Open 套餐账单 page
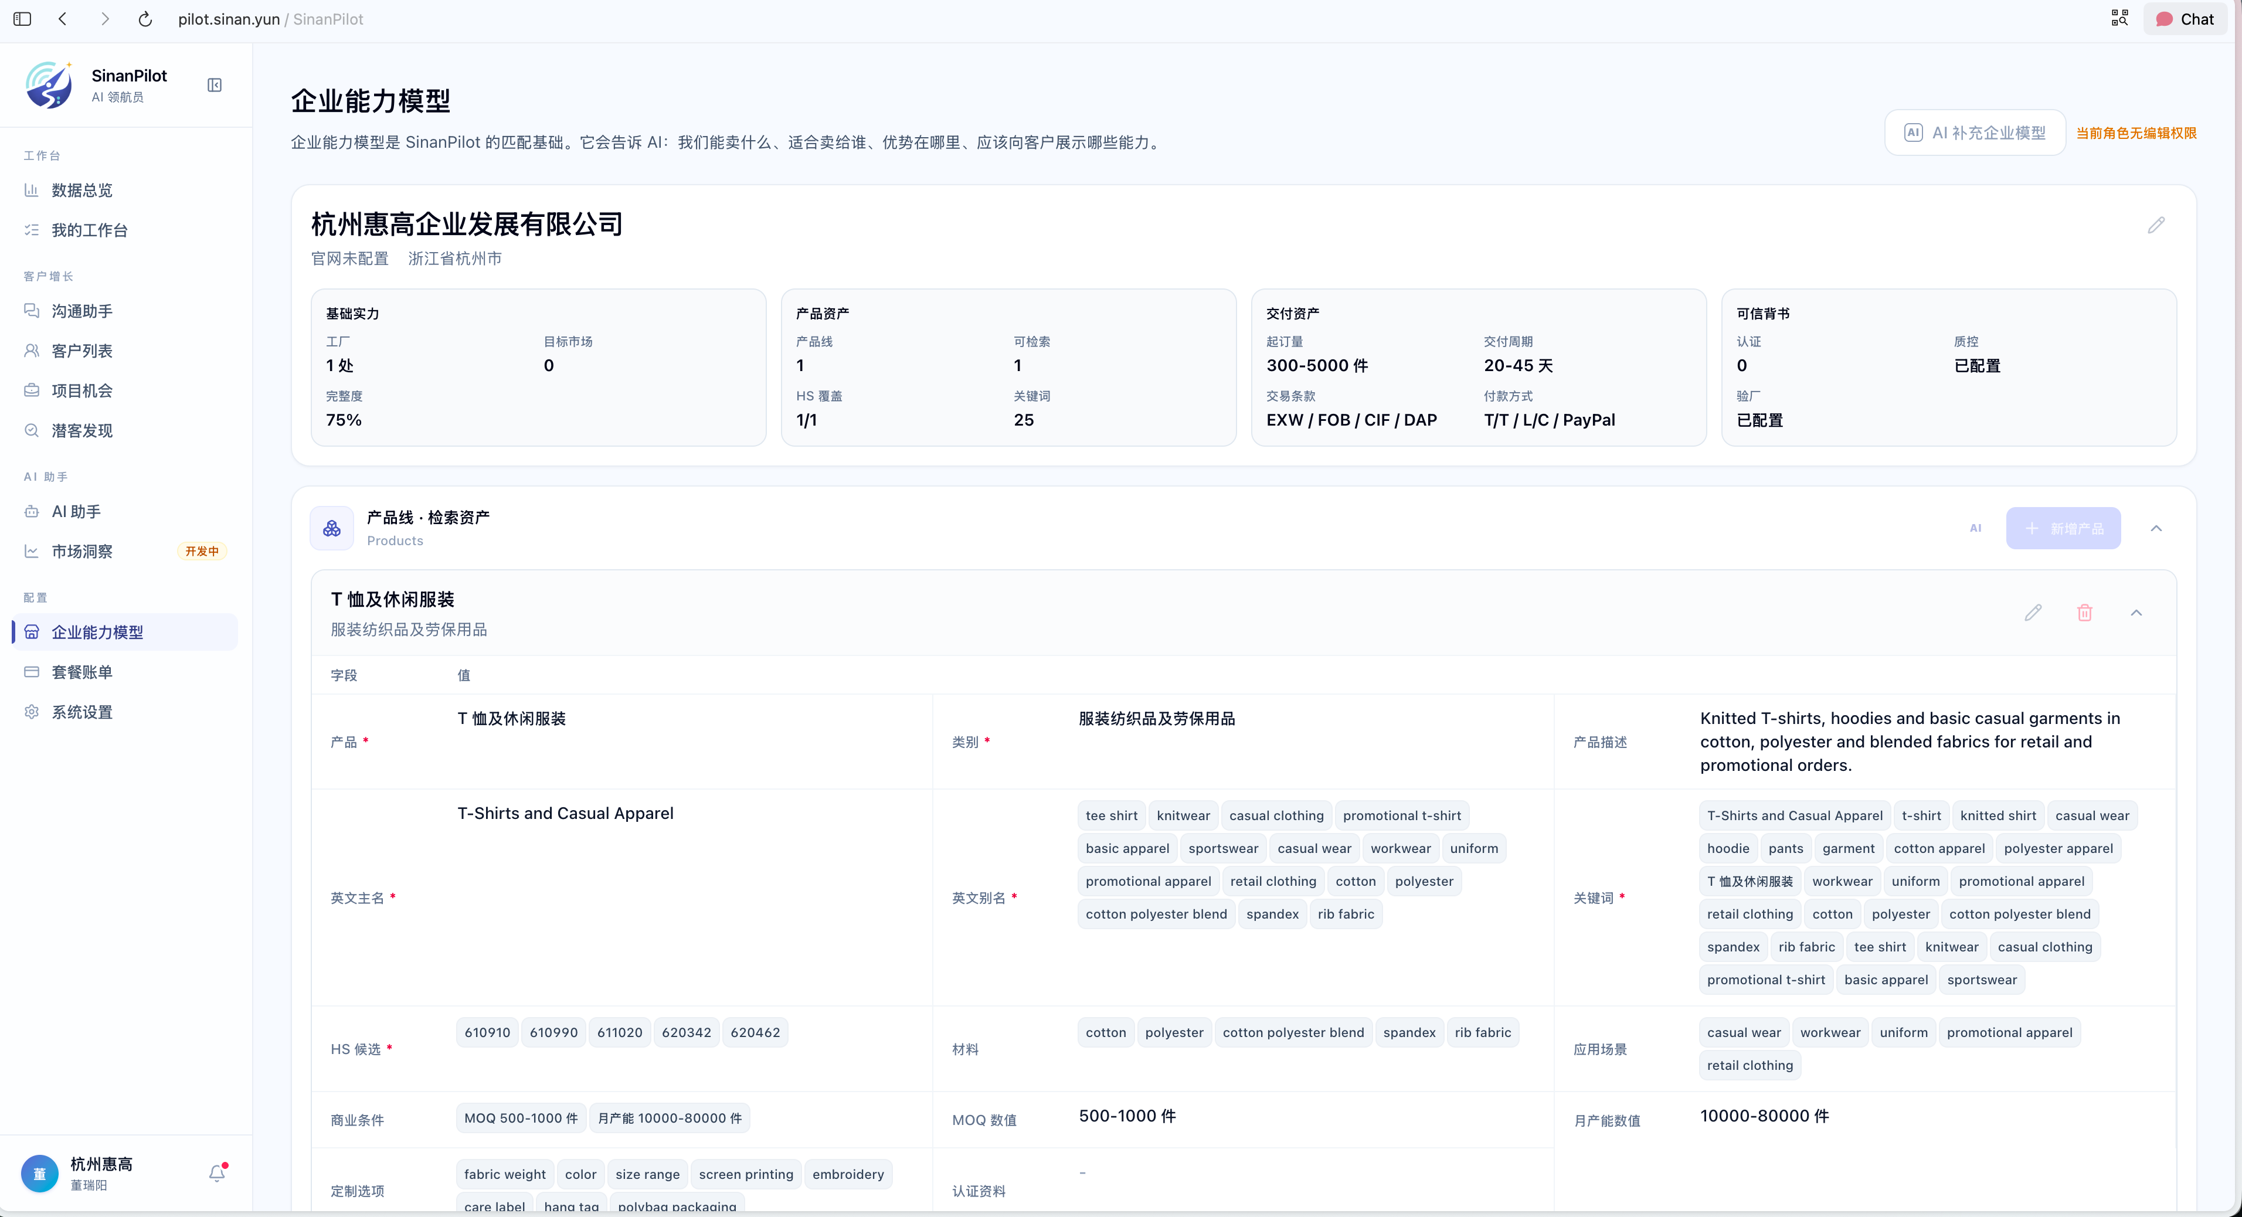The width and height of the screenshot is (2242, 1217). [x=124, y=672]
